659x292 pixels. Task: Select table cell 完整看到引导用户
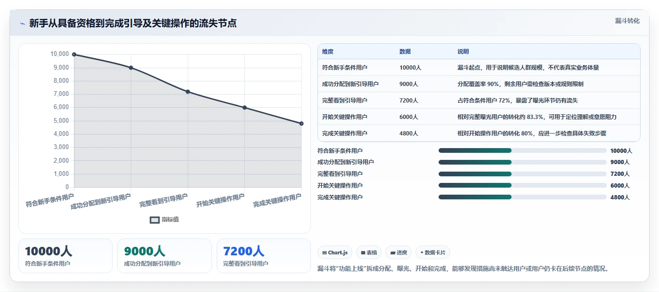pos(345,101)
